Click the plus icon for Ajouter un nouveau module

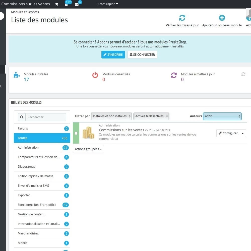point(222,18)
